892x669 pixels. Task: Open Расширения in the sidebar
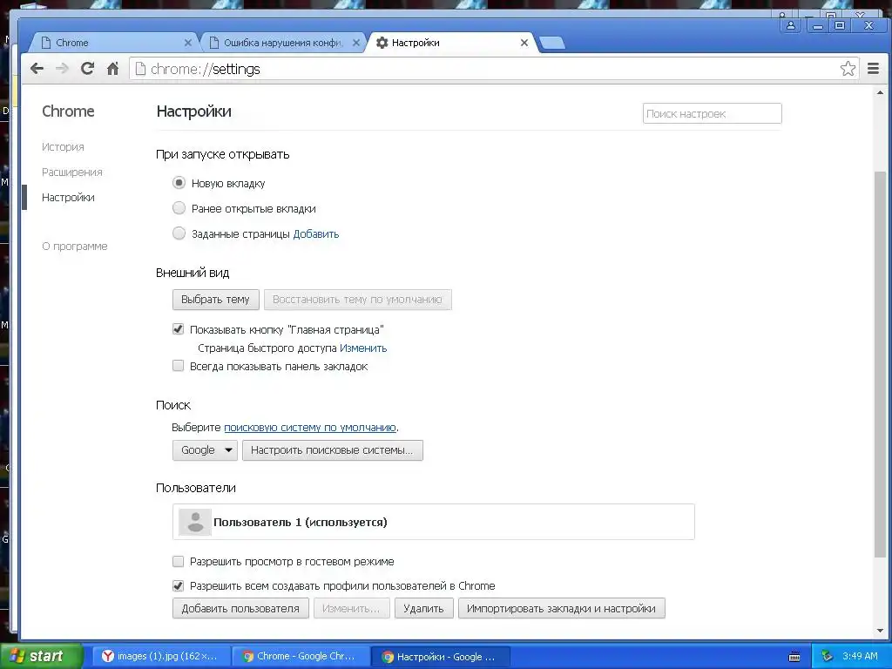pyautogui.click(x=71, y=172)
